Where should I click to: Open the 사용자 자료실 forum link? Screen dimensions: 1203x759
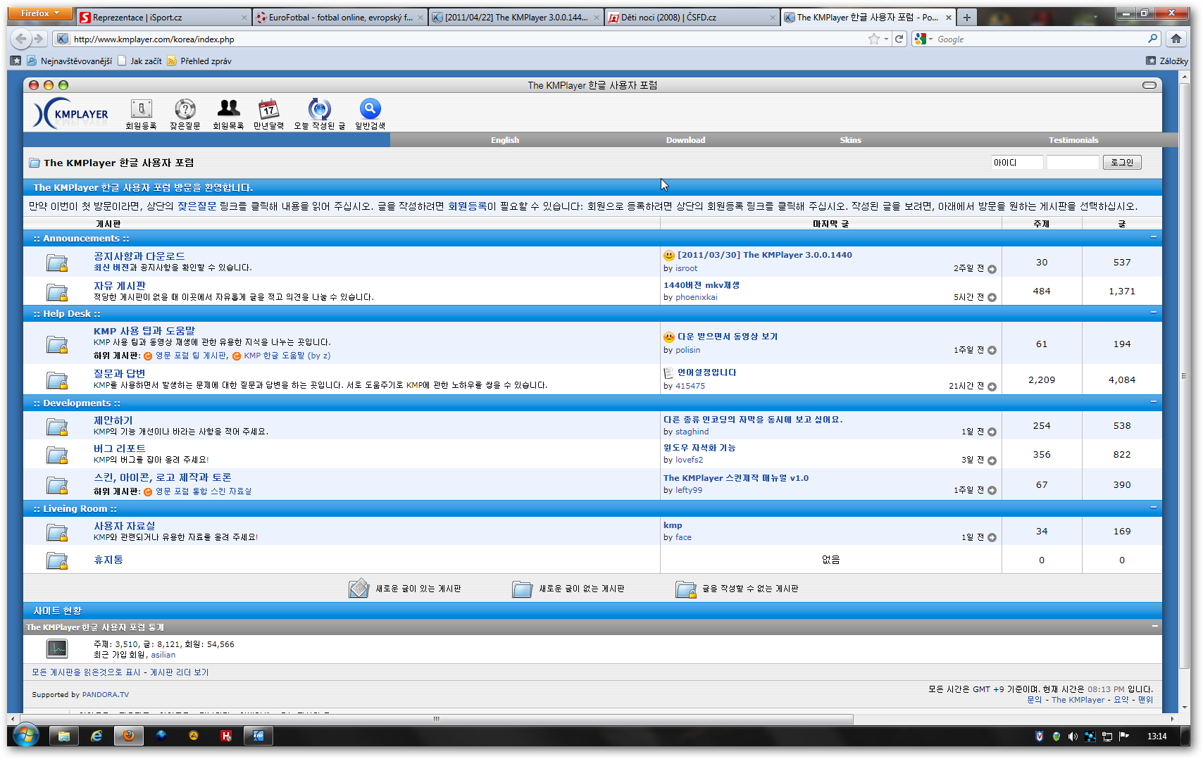(x=125, y=526)
